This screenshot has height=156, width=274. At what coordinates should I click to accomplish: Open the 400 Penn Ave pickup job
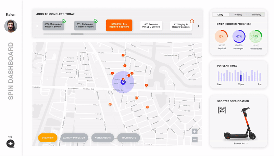click(151, 25)
